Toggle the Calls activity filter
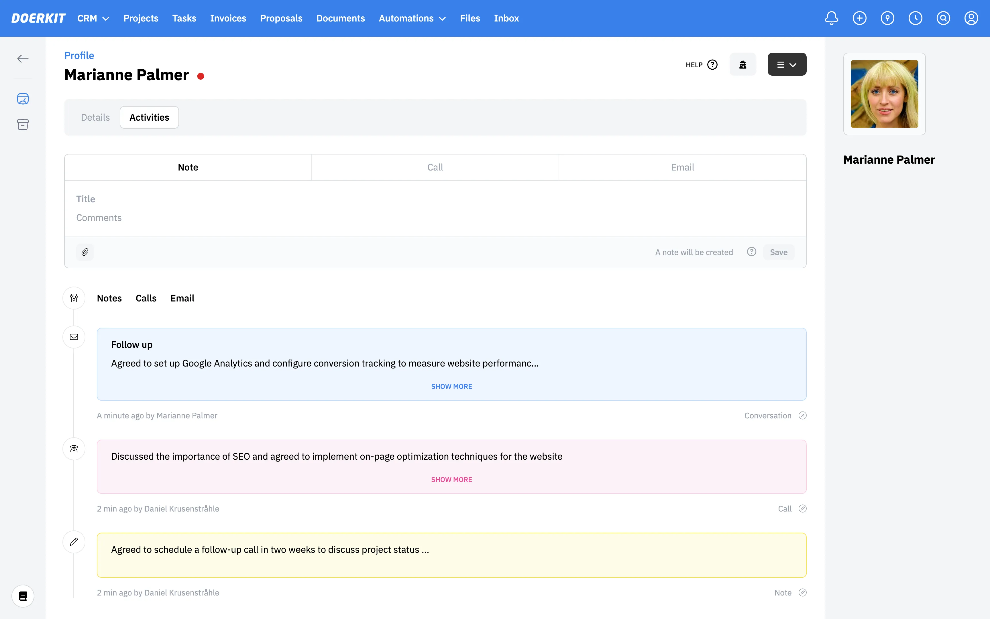Image resolution: width=990 pixels, height=619 pixels. click(x=146, y=298)
